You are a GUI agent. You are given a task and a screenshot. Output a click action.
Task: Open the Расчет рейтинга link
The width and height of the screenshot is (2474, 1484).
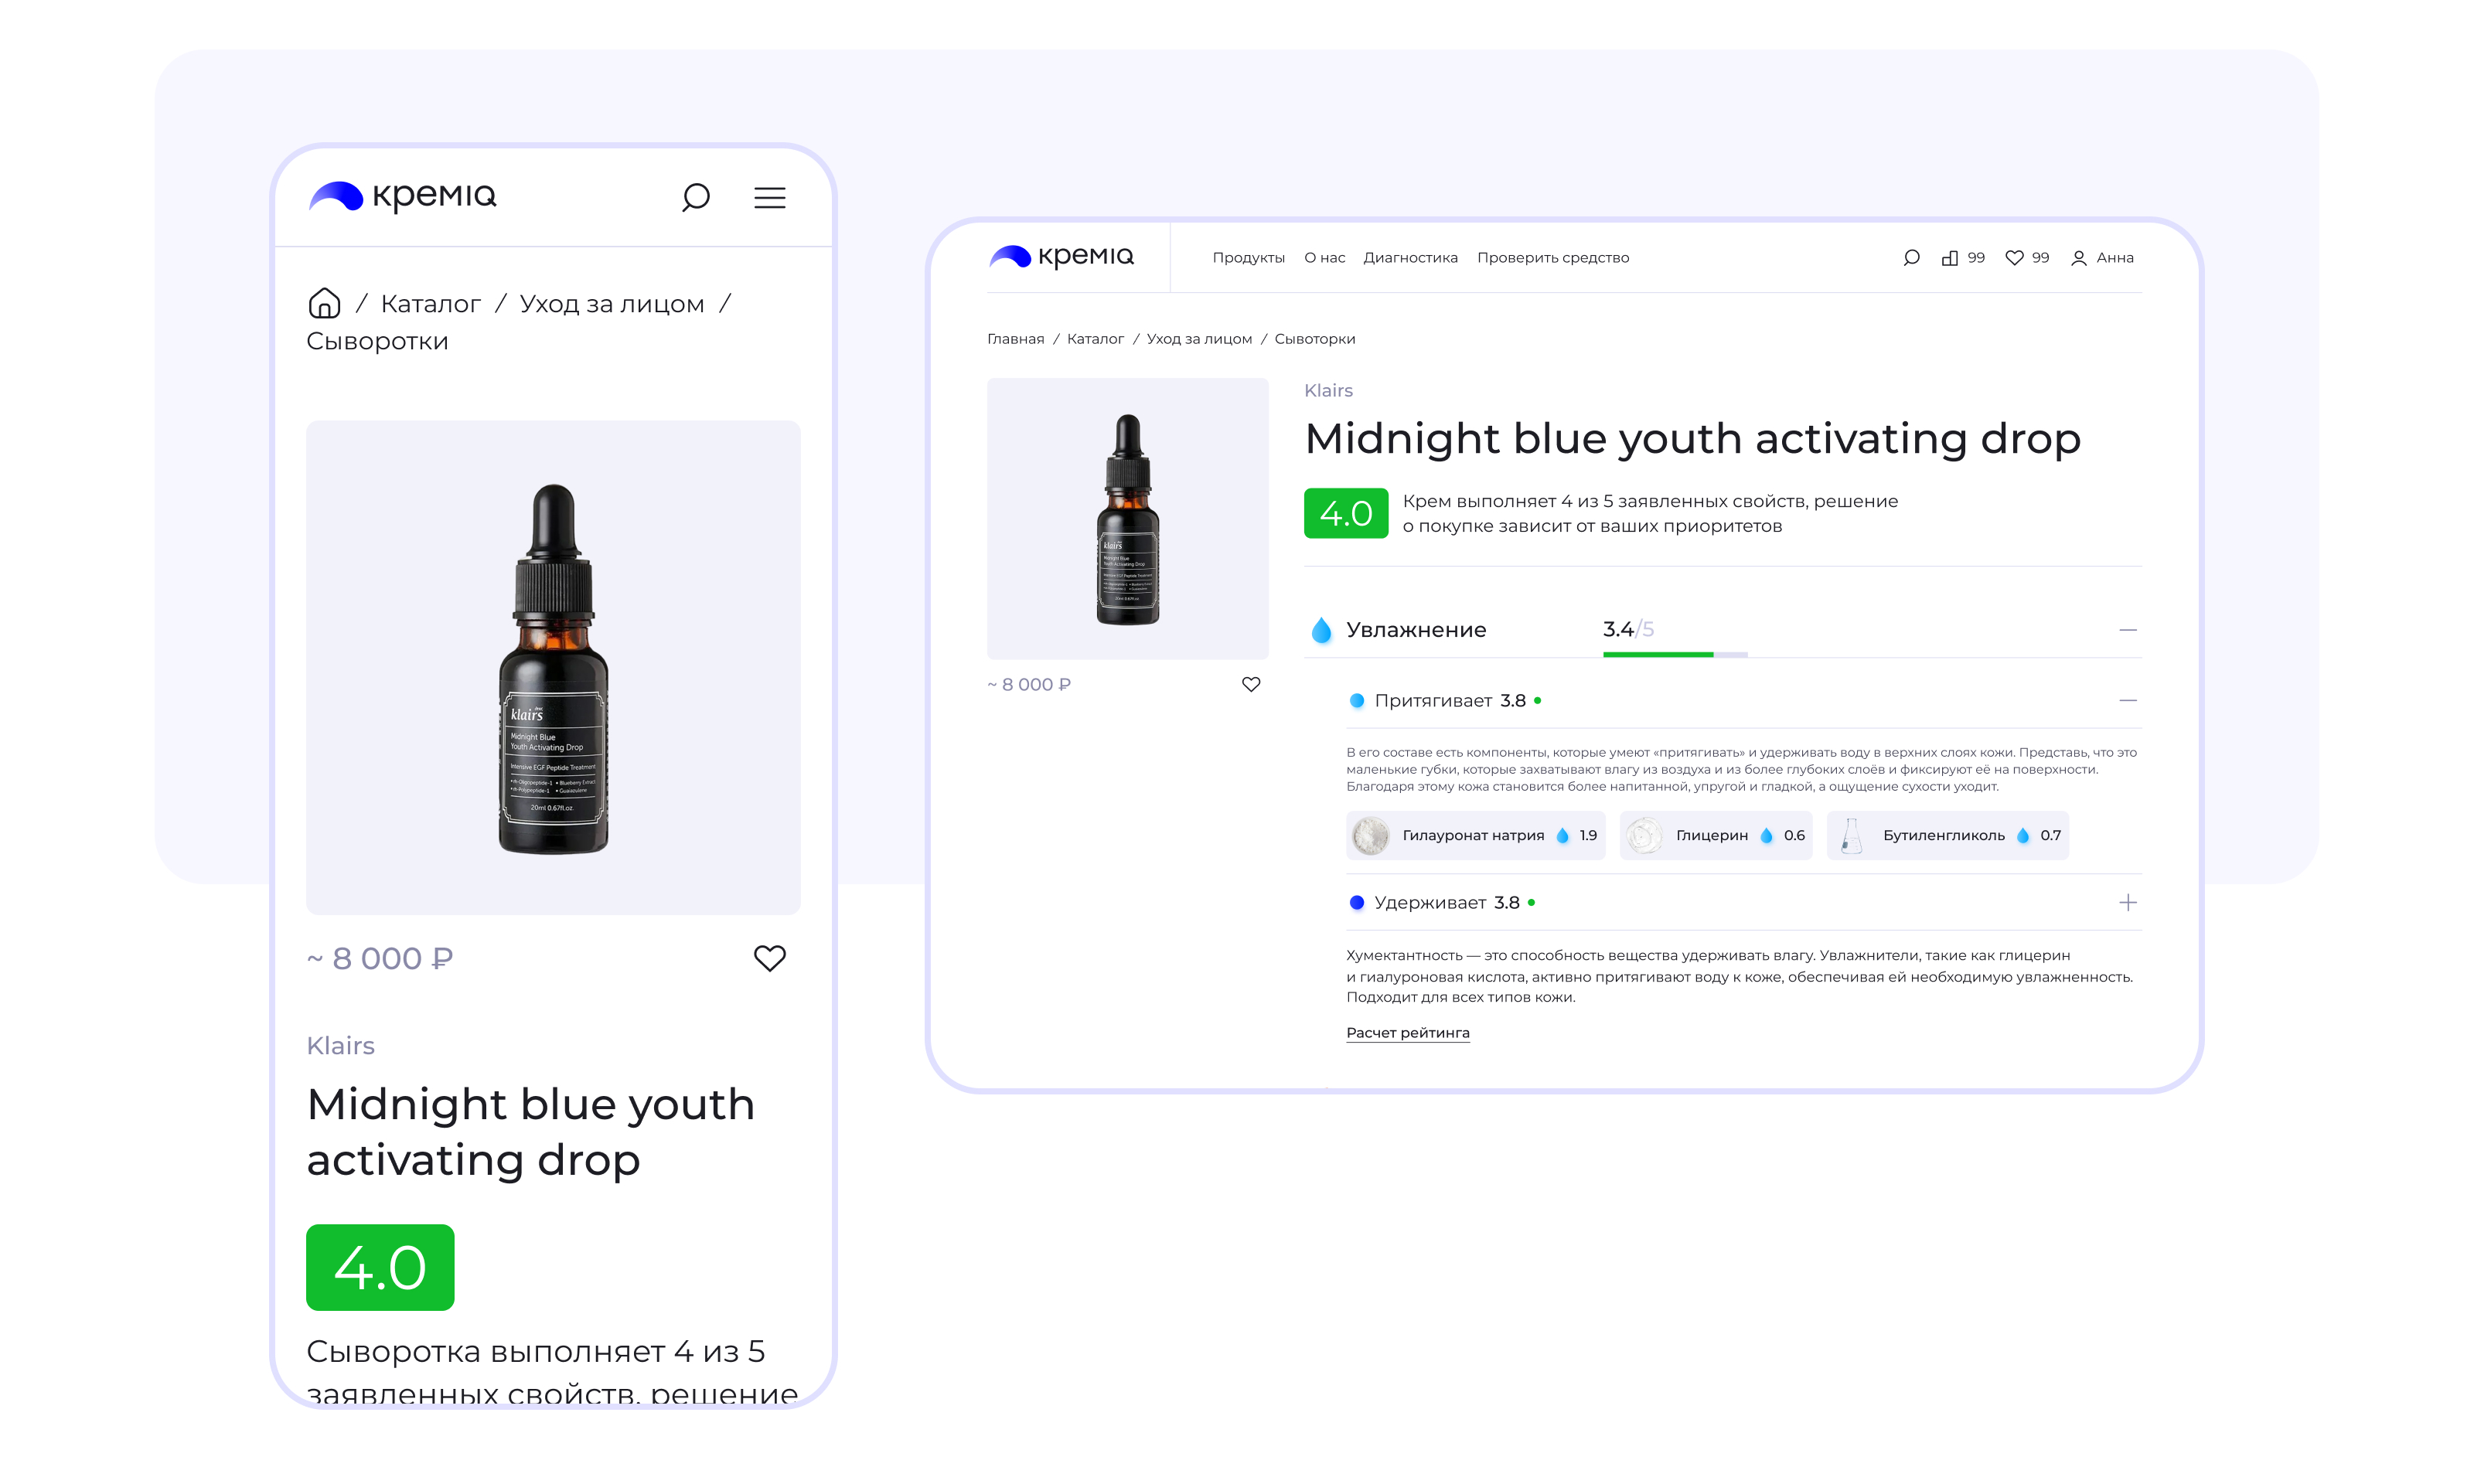[x=1407, y=1033]
